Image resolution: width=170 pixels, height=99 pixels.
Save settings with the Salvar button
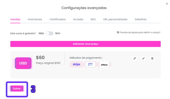pyautogui.click(x=17, y=89)
